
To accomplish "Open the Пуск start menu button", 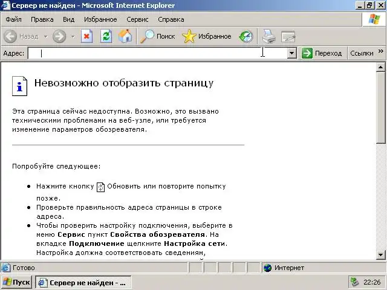I will 16,282.
